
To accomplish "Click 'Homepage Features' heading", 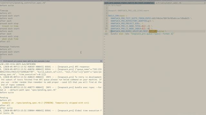I will coord(10,47).
